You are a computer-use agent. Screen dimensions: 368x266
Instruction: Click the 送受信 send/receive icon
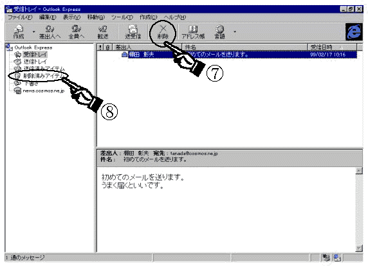133,31
